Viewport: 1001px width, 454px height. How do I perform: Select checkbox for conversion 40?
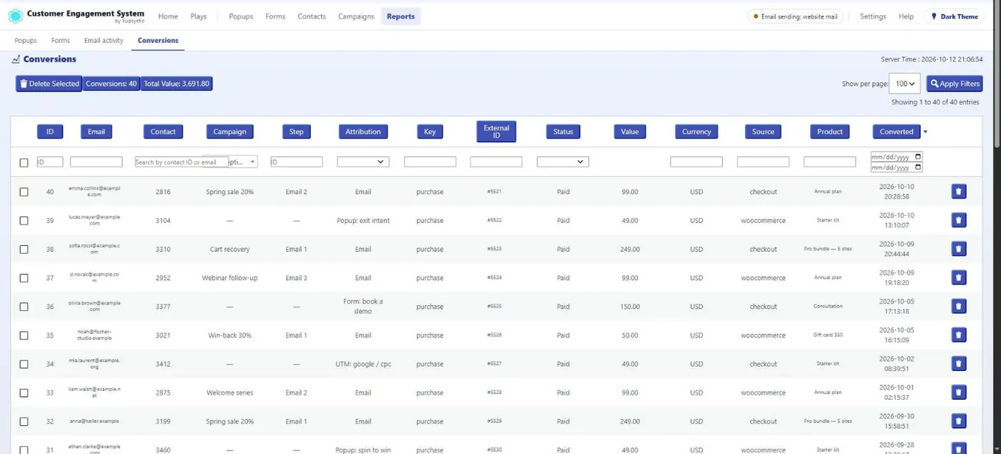24,192
